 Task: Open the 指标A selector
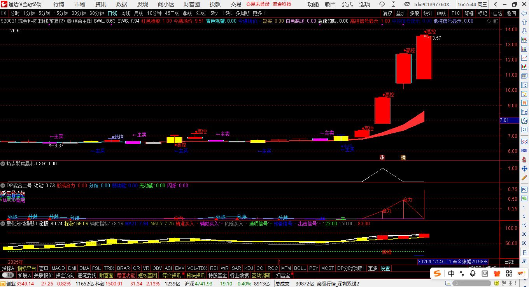[x=8, y=268]
